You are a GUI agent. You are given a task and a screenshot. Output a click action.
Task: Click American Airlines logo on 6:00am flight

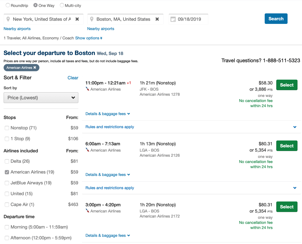click(x=87, y=150)
